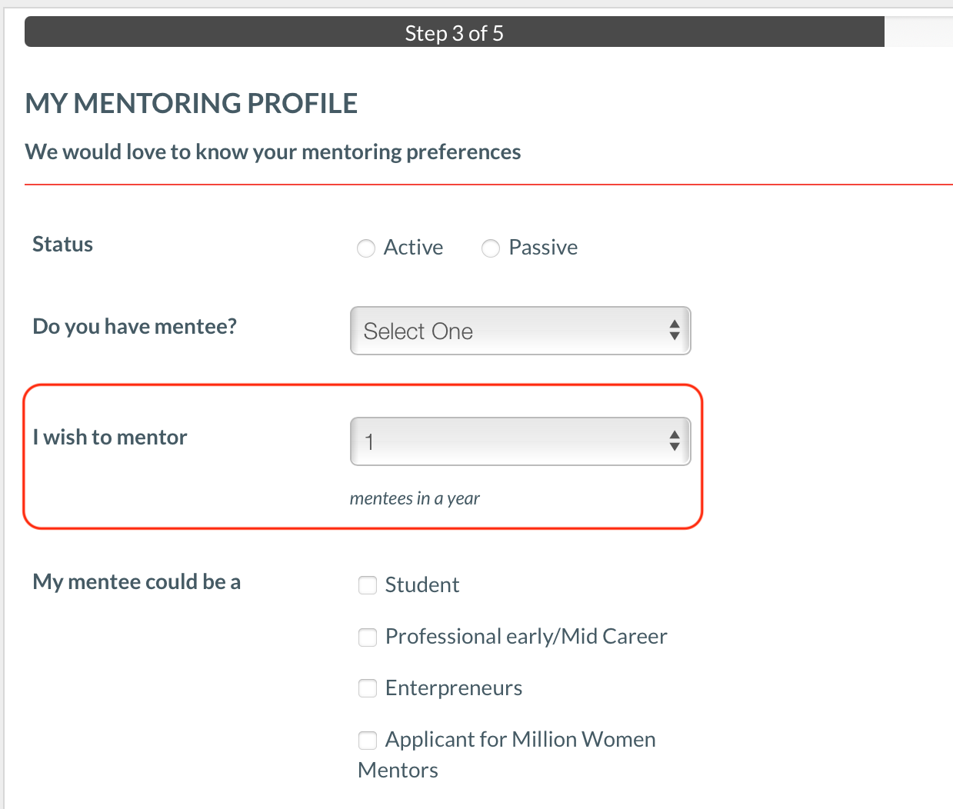Image resolution: width=953 pixels, height=809 pixels.
Task: Click the unfilled end of the progress bar
Action: [x=918, y=32]
